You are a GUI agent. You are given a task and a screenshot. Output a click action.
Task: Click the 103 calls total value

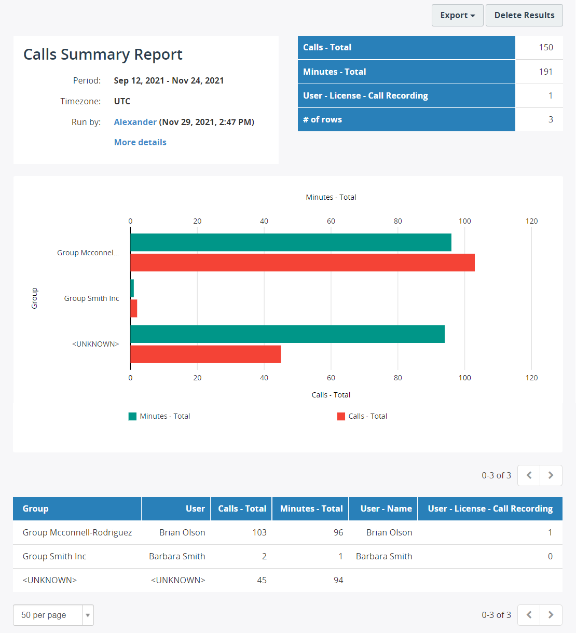259,532
